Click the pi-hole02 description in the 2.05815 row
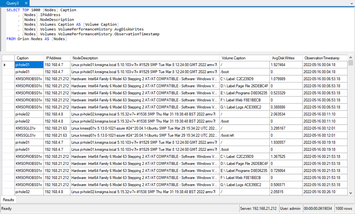 (145, 192)
